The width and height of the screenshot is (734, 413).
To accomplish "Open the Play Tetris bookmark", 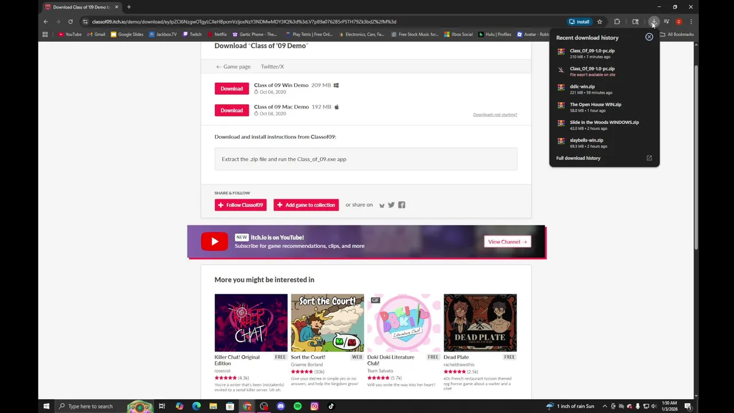I will pos(309,34).
